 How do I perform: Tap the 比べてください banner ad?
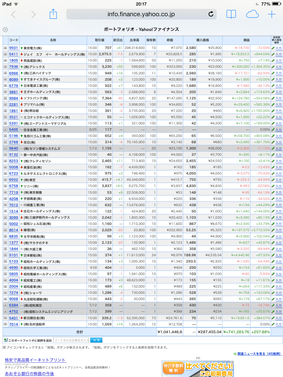[198, 369]
